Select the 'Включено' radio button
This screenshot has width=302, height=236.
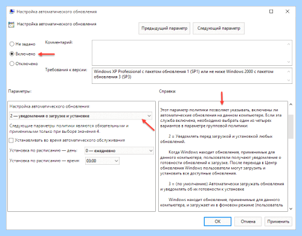coord(12,54)
